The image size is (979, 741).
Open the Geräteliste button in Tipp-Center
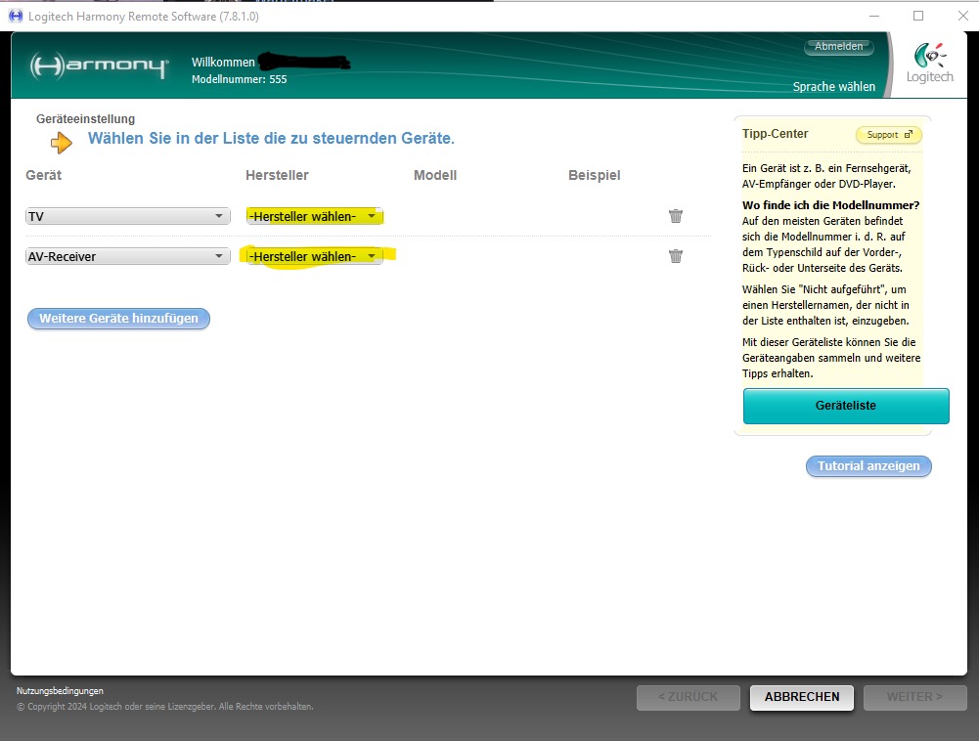846,406
